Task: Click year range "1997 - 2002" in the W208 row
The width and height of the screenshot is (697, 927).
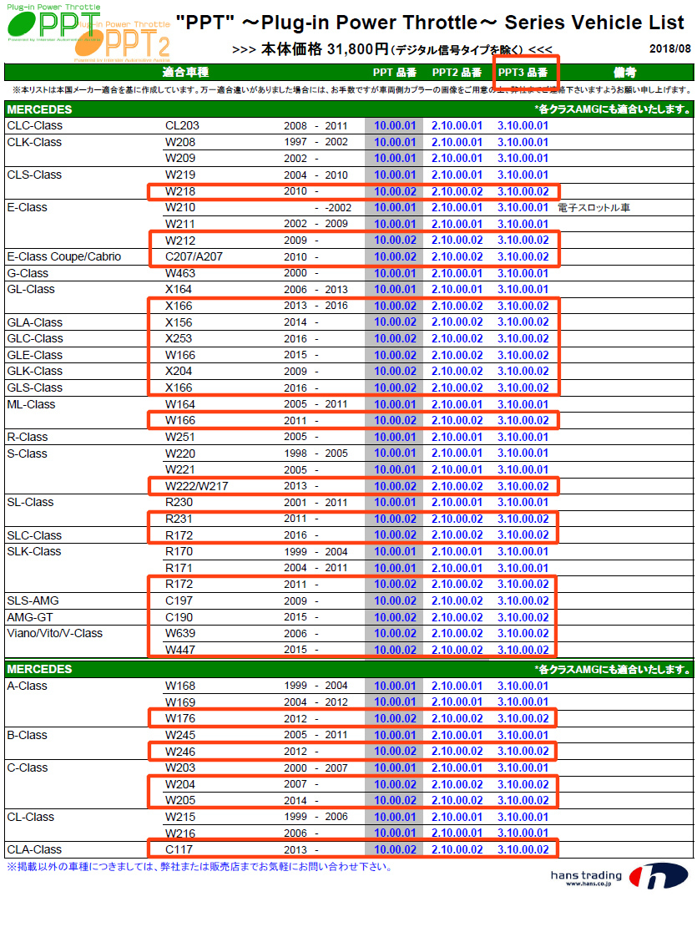Action: tap(316, 142)
